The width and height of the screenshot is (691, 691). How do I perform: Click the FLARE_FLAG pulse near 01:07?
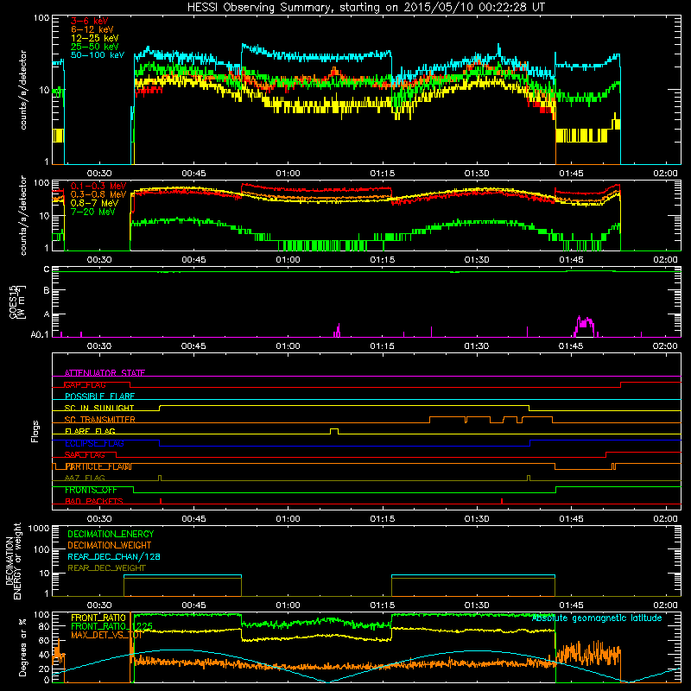click(334, 430)
